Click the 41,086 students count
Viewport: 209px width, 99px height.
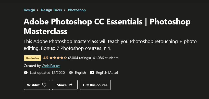pyautogui.click(x=106, y=58)
